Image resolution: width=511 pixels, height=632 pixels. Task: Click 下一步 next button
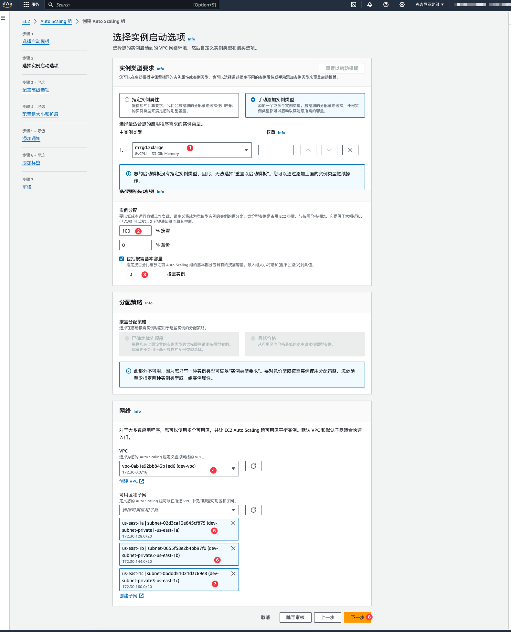(x=358, y=617)
